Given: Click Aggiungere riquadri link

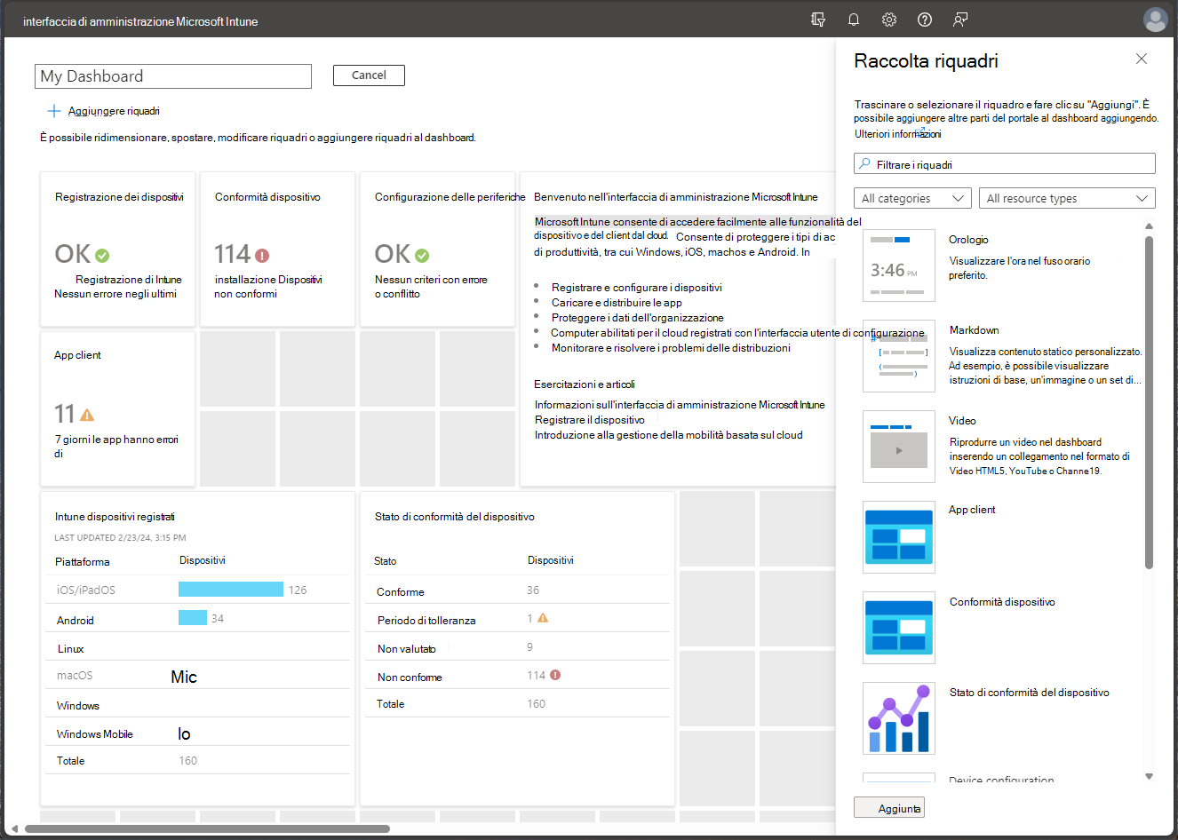Looking at the screenshot, I should tap(114, 111).
